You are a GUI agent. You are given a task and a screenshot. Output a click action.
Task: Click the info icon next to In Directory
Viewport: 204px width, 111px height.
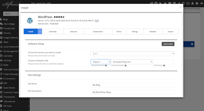(x=164, y=66)
